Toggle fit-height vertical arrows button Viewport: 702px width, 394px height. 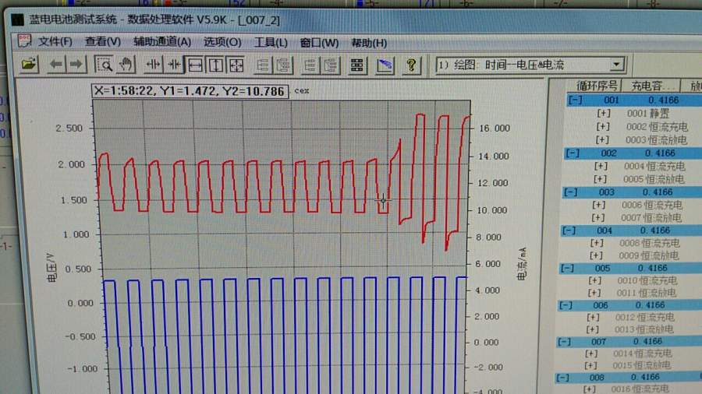click(216, 65)
